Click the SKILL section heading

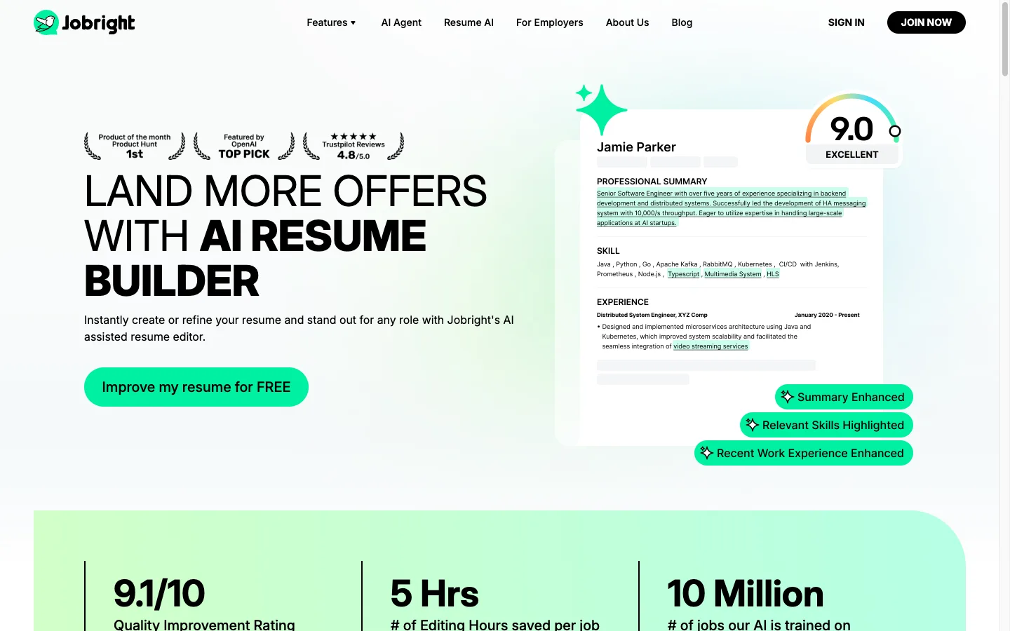point(608,251)
